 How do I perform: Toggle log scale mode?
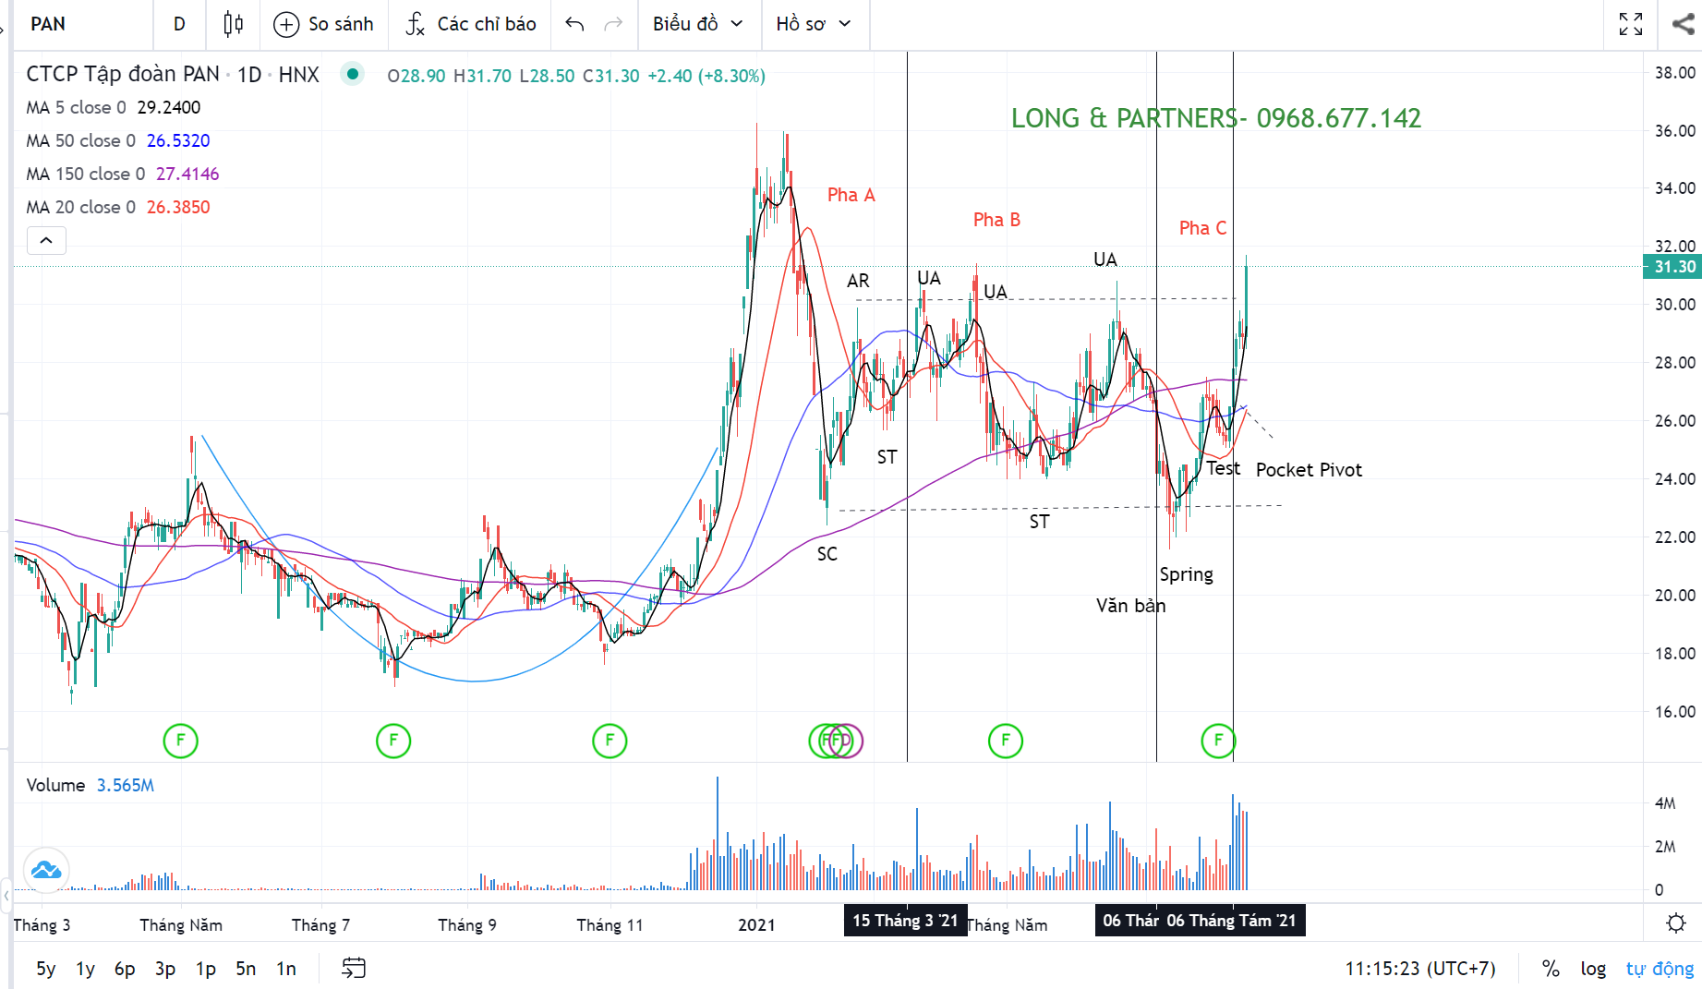[x=1593, y=968]
